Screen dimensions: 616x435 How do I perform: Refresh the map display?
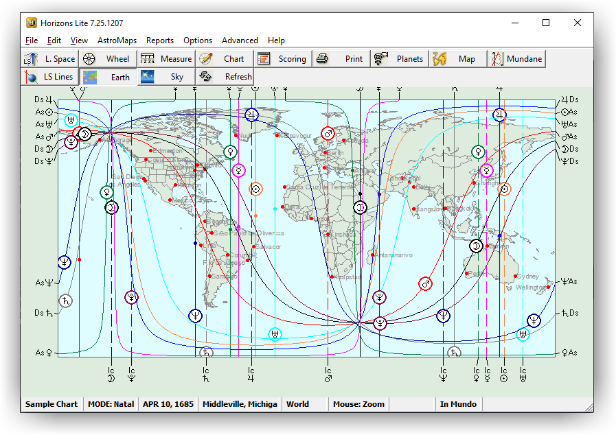point(225,77)
